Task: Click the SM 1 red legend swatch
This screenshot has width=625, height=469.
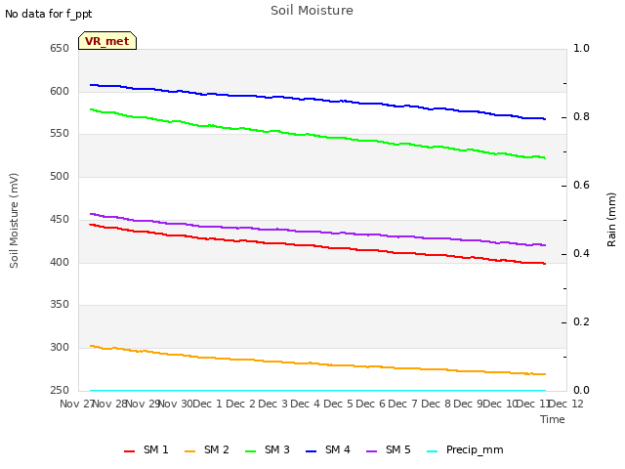Action: tap(130, 451)
